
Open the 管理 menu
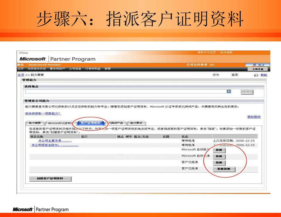(108, 69)
